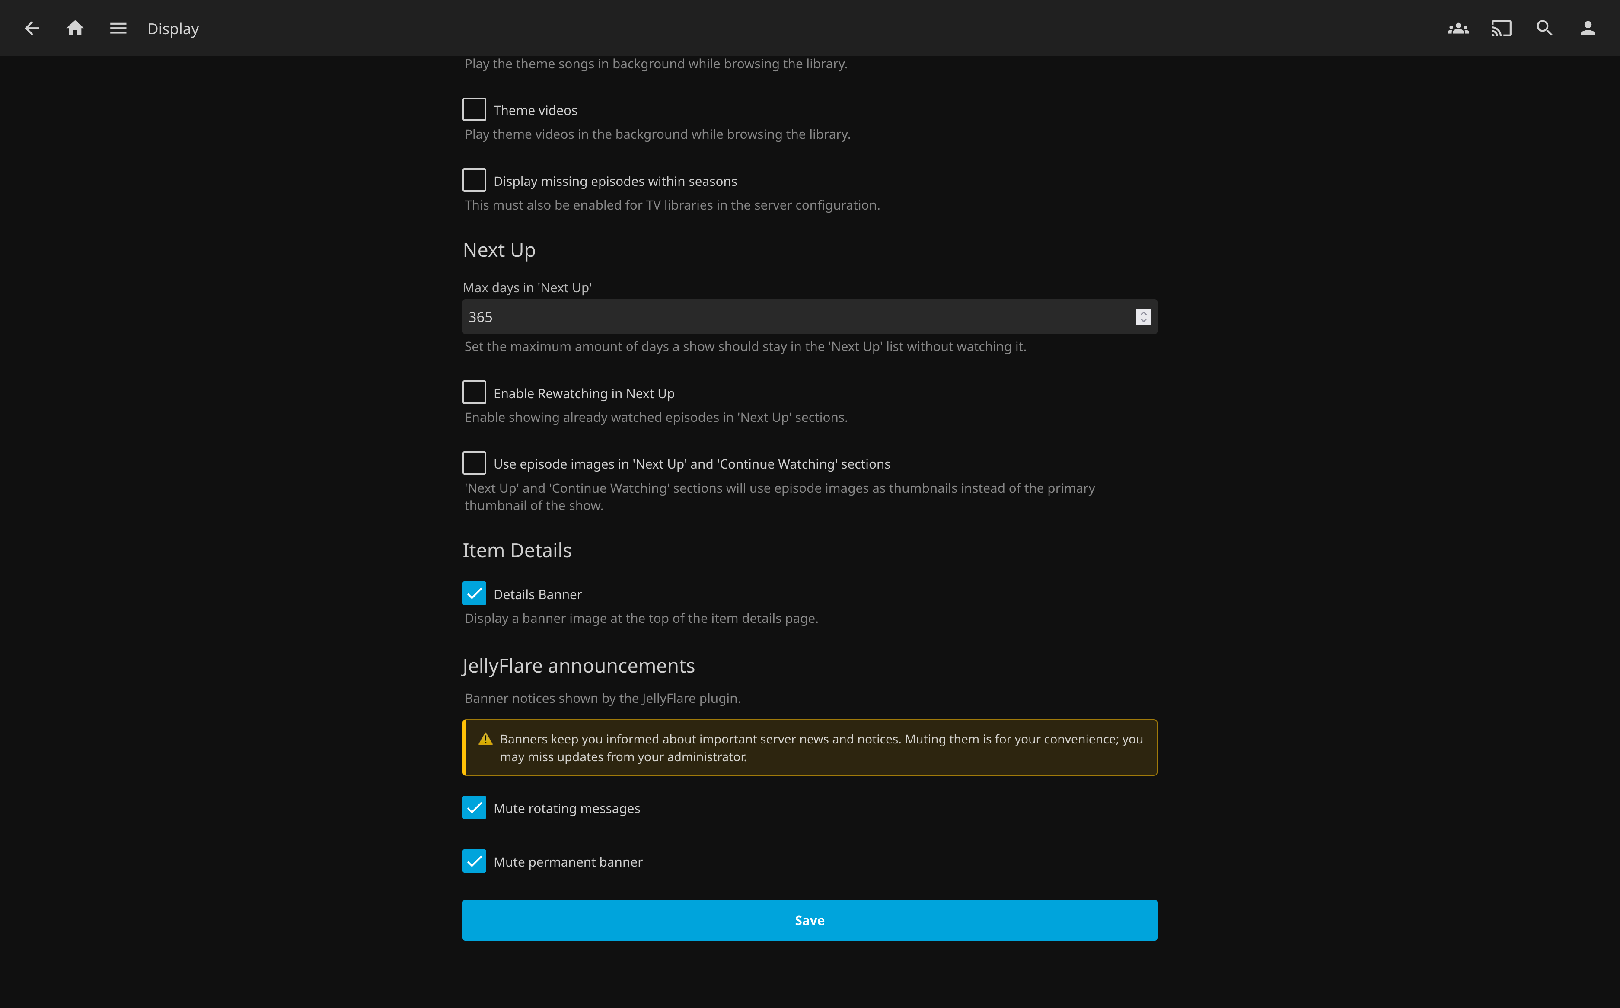Viewport: 1620px width, 1008px height.
Task: Check Use episode images in Next Up
Action: (474, 463)
